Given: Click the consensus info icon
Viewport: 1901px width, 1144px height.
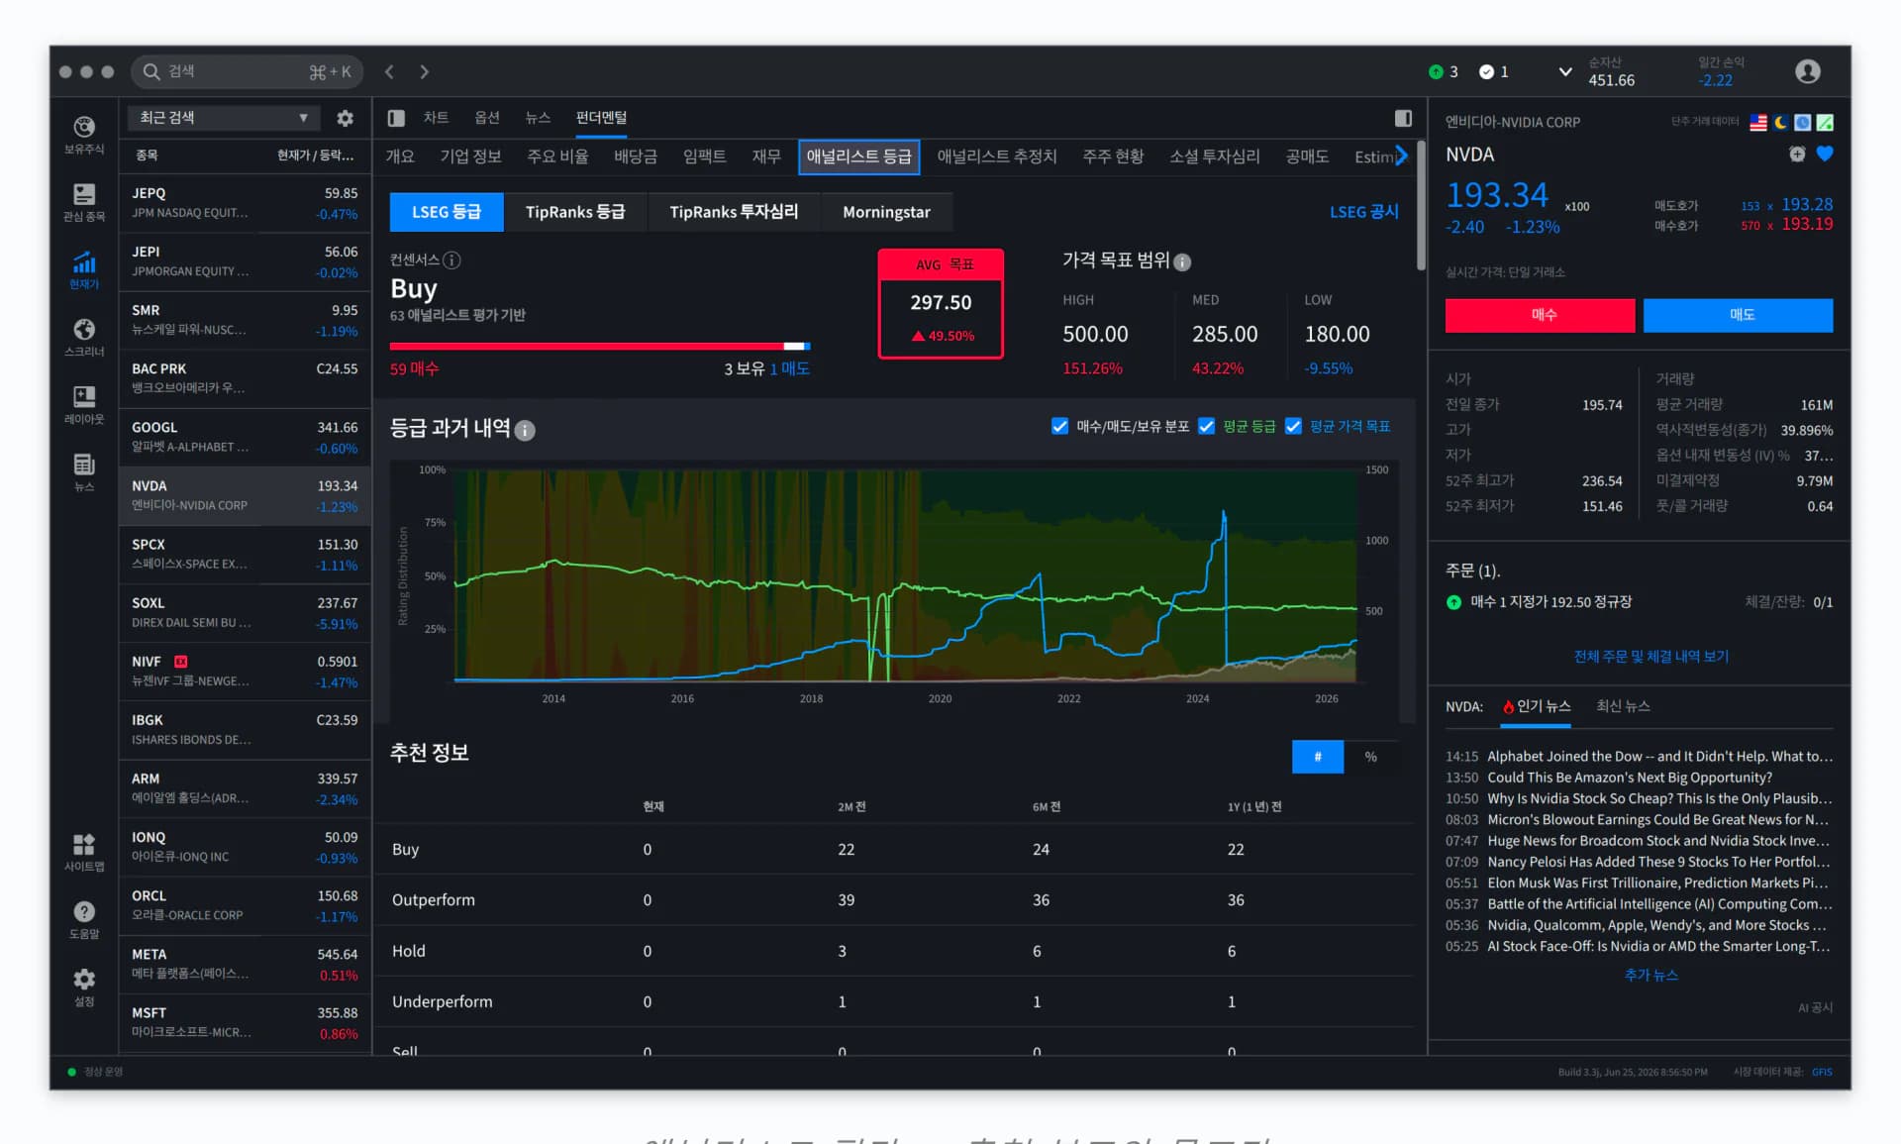Looking at the screenshot, I should 451,260.
